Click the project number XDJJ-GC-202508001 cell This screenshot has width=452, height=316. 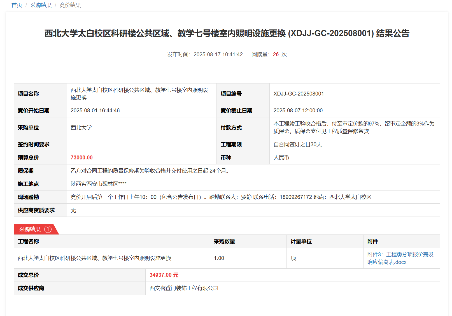click(299, 94)
